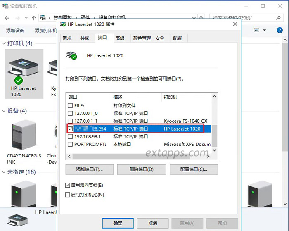Click main window scrollbar down arrow
This screenshot has height=231, width=289.
[x=285, y=204]
